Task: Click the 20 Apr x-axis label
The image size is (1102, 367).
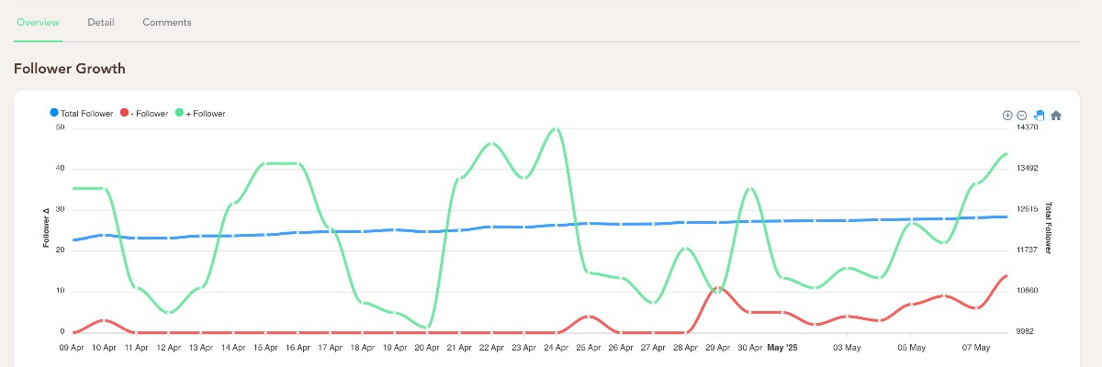Action: pos(427,348)
